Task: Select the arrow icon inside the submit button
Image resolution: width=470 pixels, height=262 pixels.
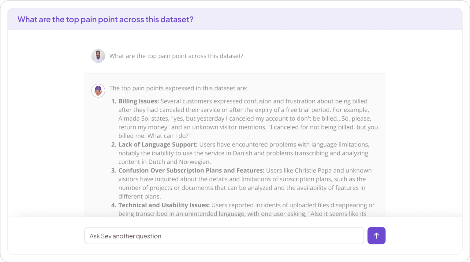Action: tap(376, 235)
